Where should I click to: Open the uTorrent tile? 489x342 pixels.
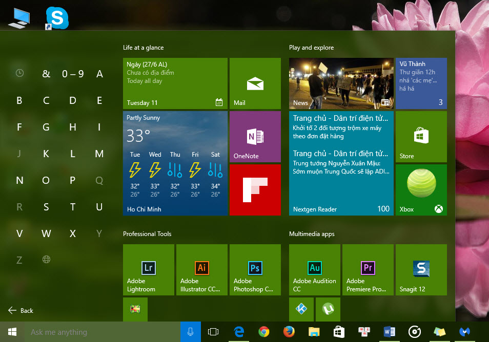pyautogui.click(x=328, y=310)
